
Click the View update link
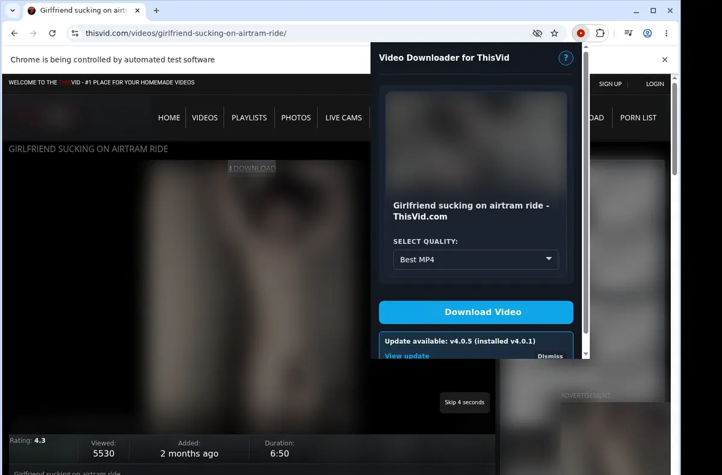[407, 356]
